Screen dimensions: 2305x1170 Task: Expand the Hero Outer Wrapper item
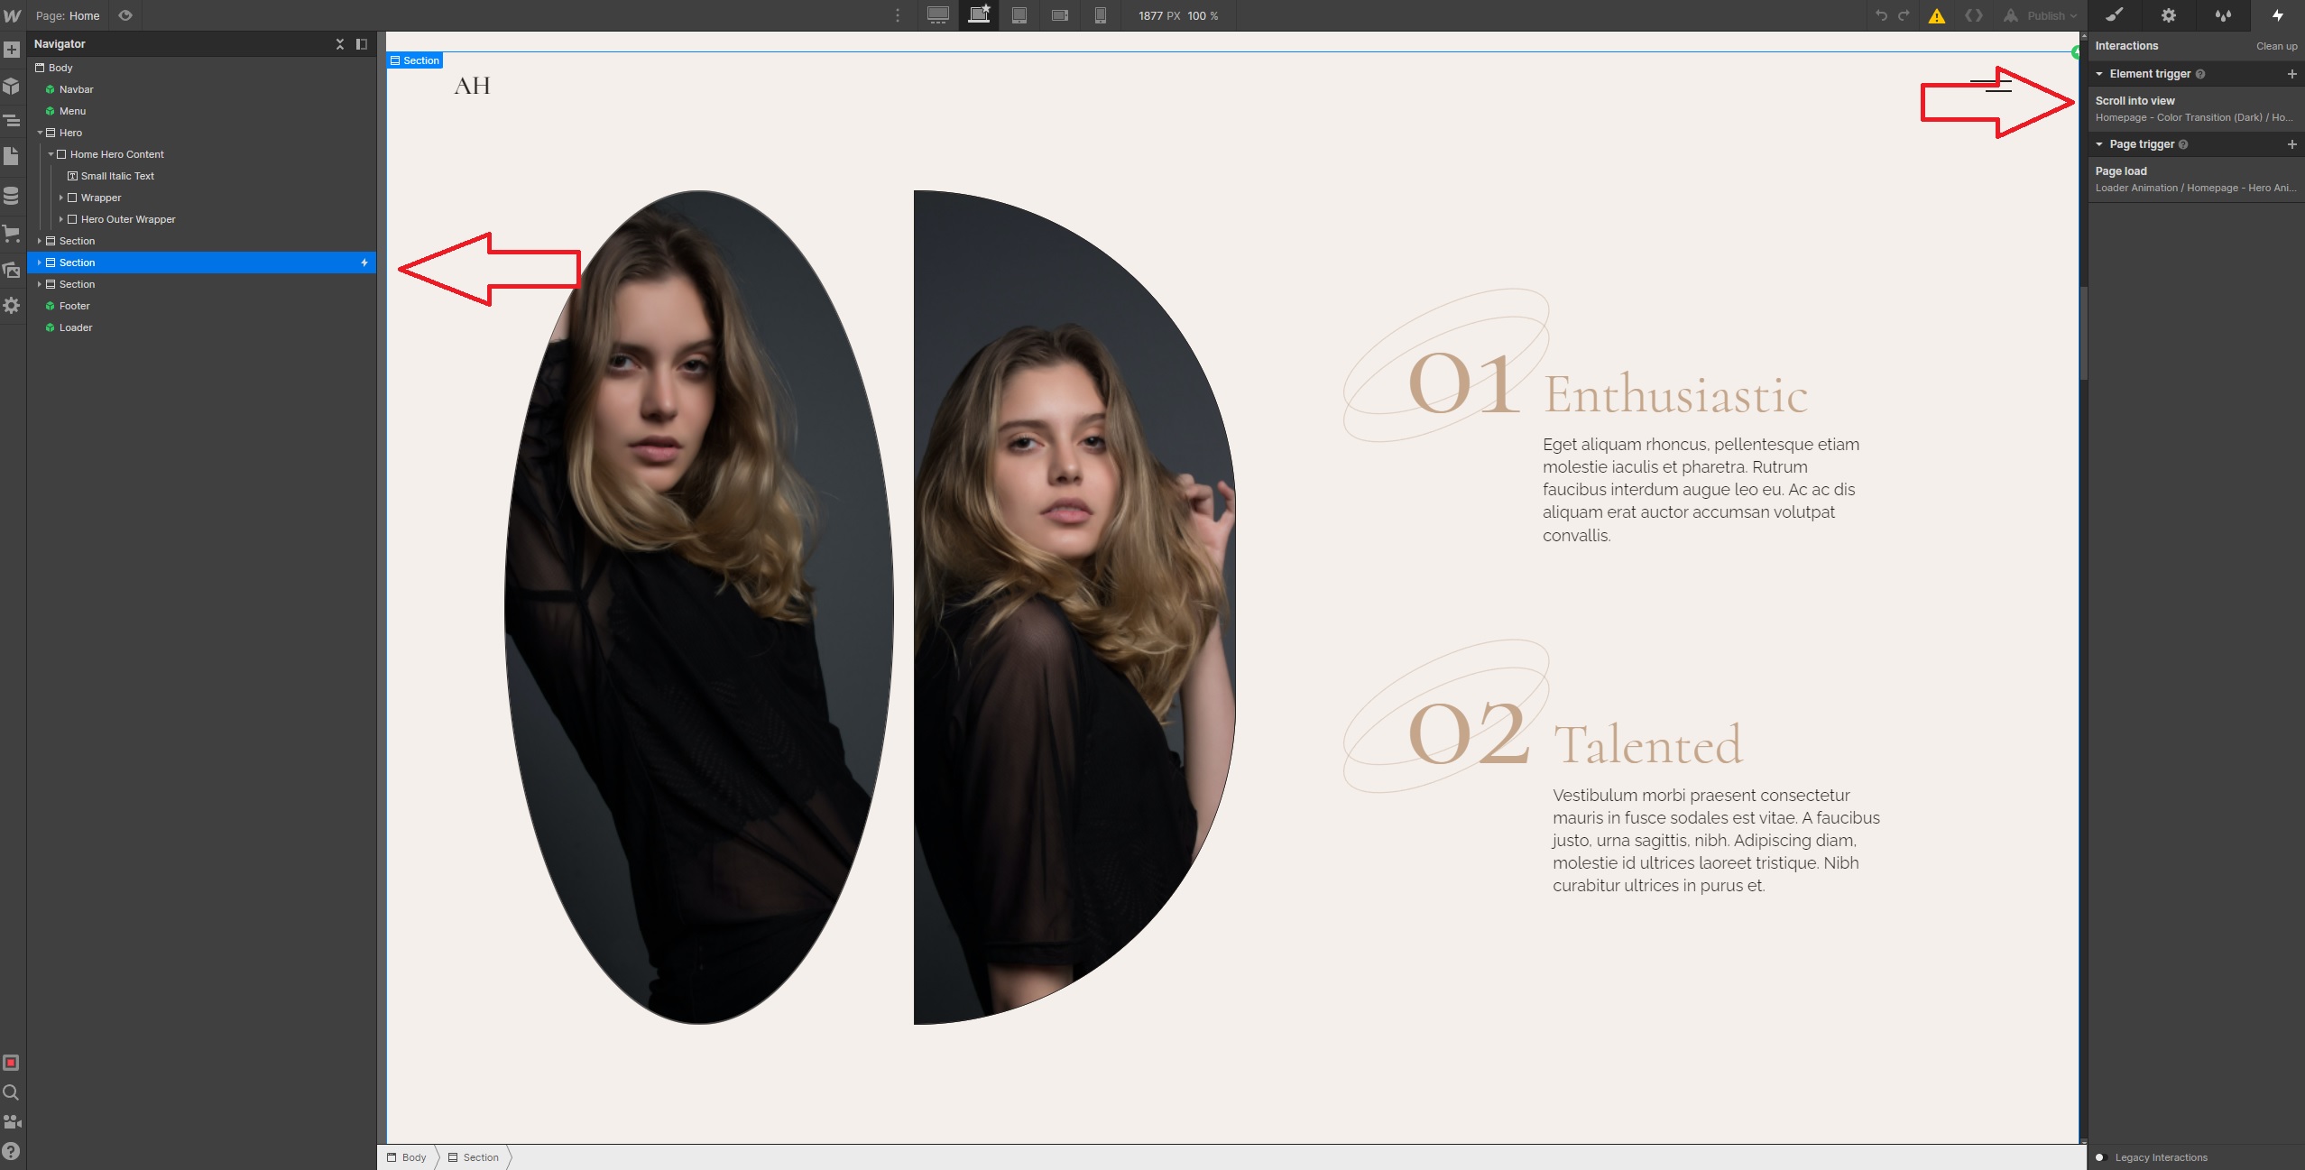[61, 219]
